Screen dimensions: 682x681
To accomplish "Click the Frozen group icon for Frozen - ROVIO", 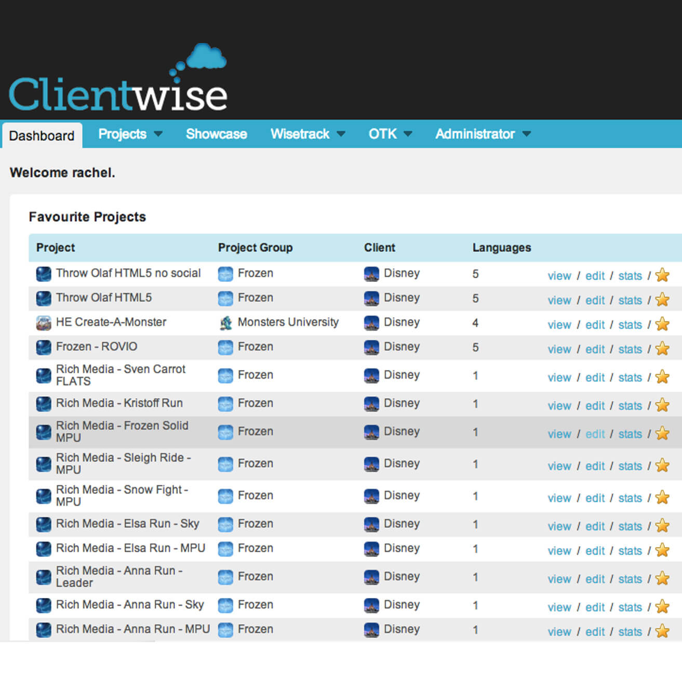I will 225,347.
